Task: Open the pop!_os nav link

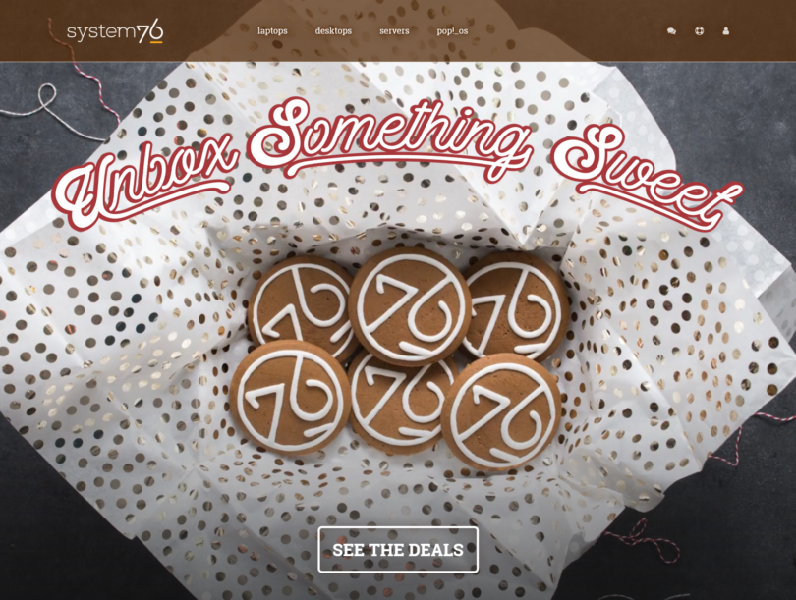Action: click(x=452, y=31)
